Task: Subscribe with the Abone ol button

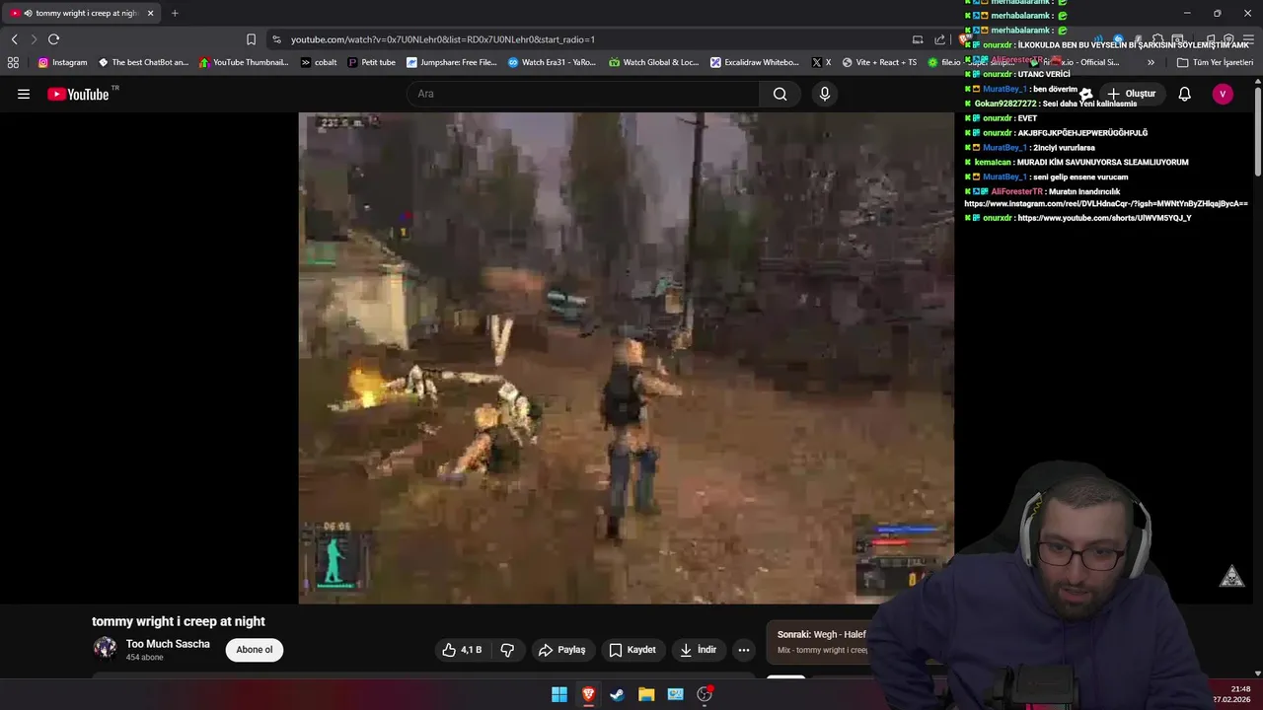Action: (255, 650)
